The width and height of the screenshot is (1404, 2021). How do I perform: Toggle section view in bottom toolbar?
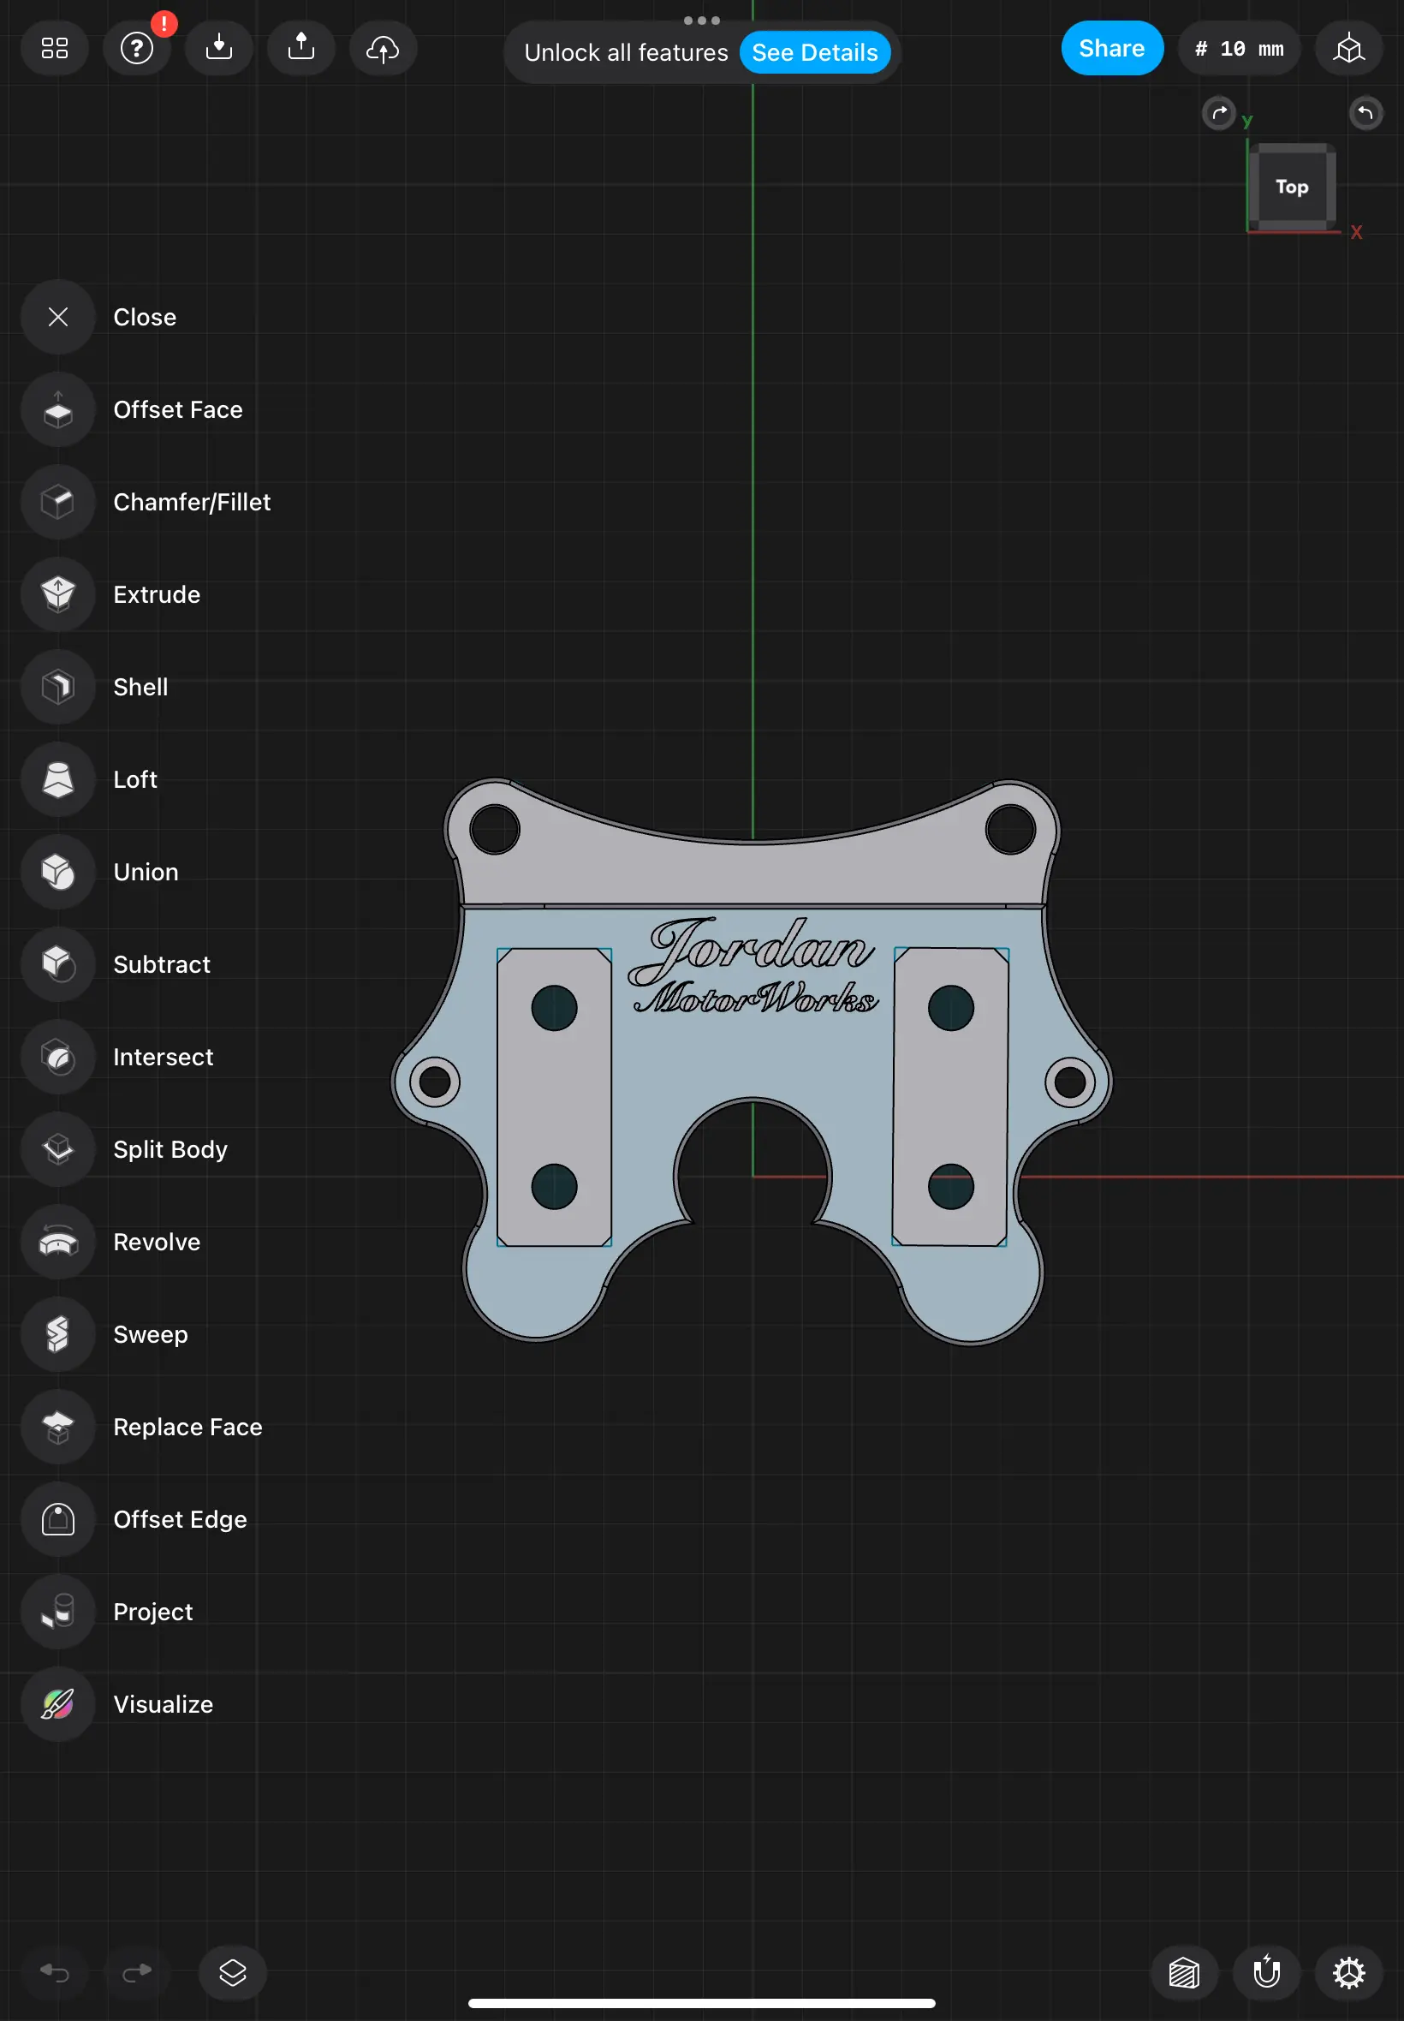click(1185, 1972)
